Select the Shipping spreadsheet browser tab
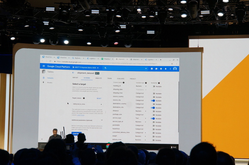 click(107, 59)
